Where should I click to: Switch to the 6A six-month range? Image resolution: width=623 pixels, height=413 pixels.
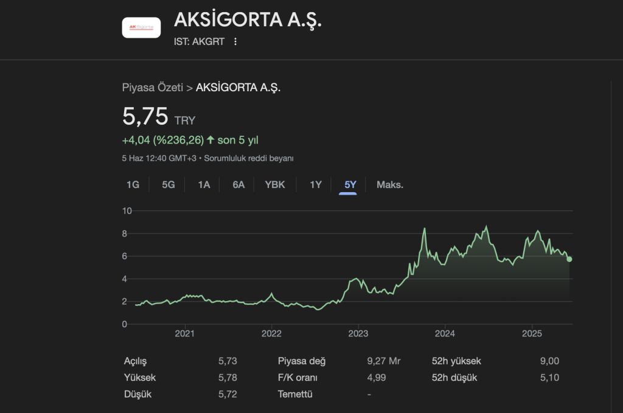click(238, 184)
